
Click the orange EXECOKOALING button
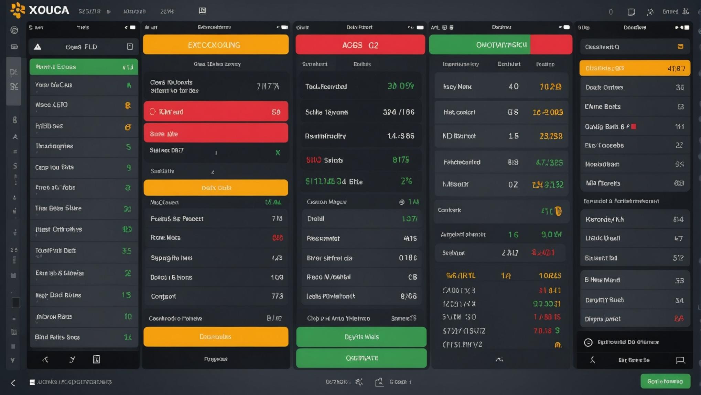click(x=216, y=45)
